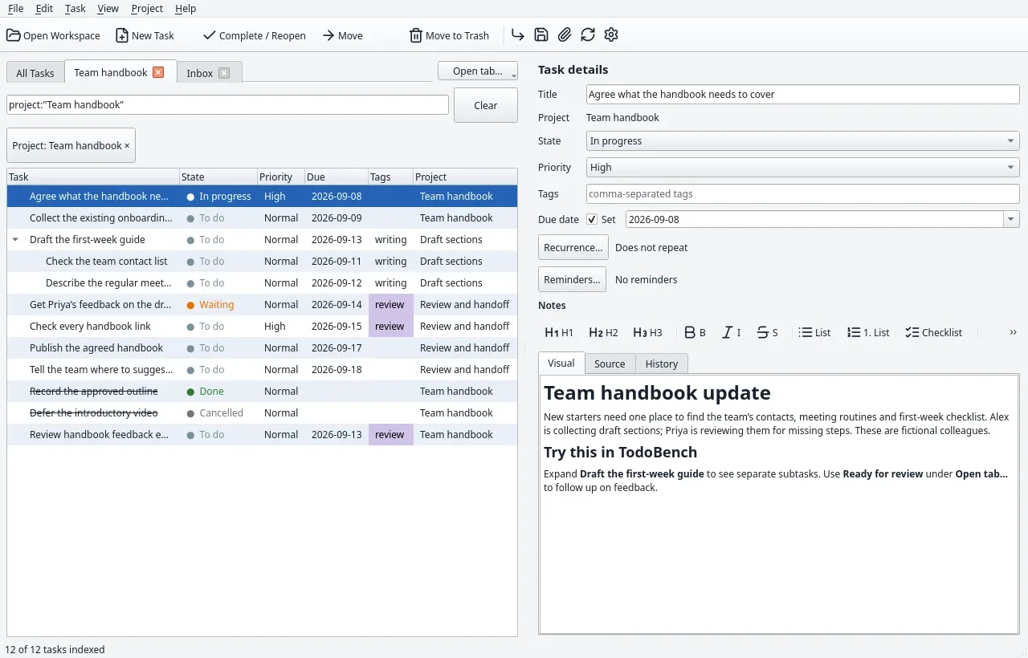
Task: Switch to the Inbox tab
Action: coord(200,73)
